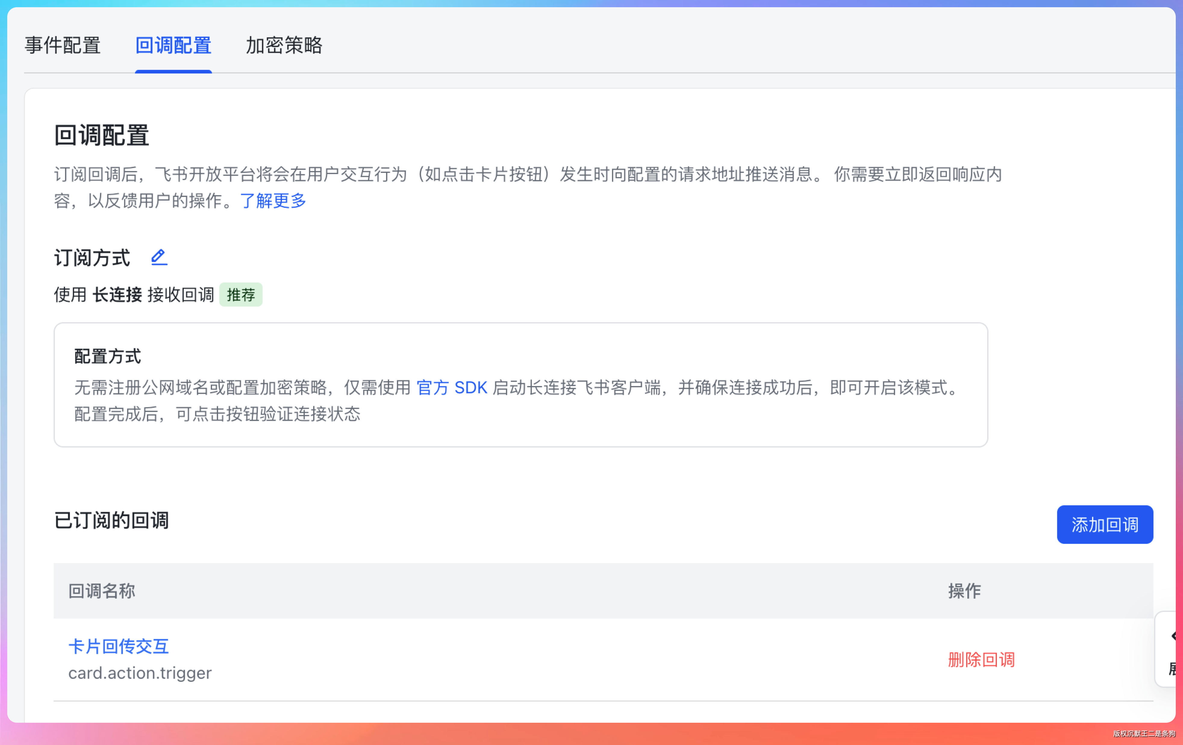
Task: Click the card.action.trigger identifier text
Action: click(140, 673)
